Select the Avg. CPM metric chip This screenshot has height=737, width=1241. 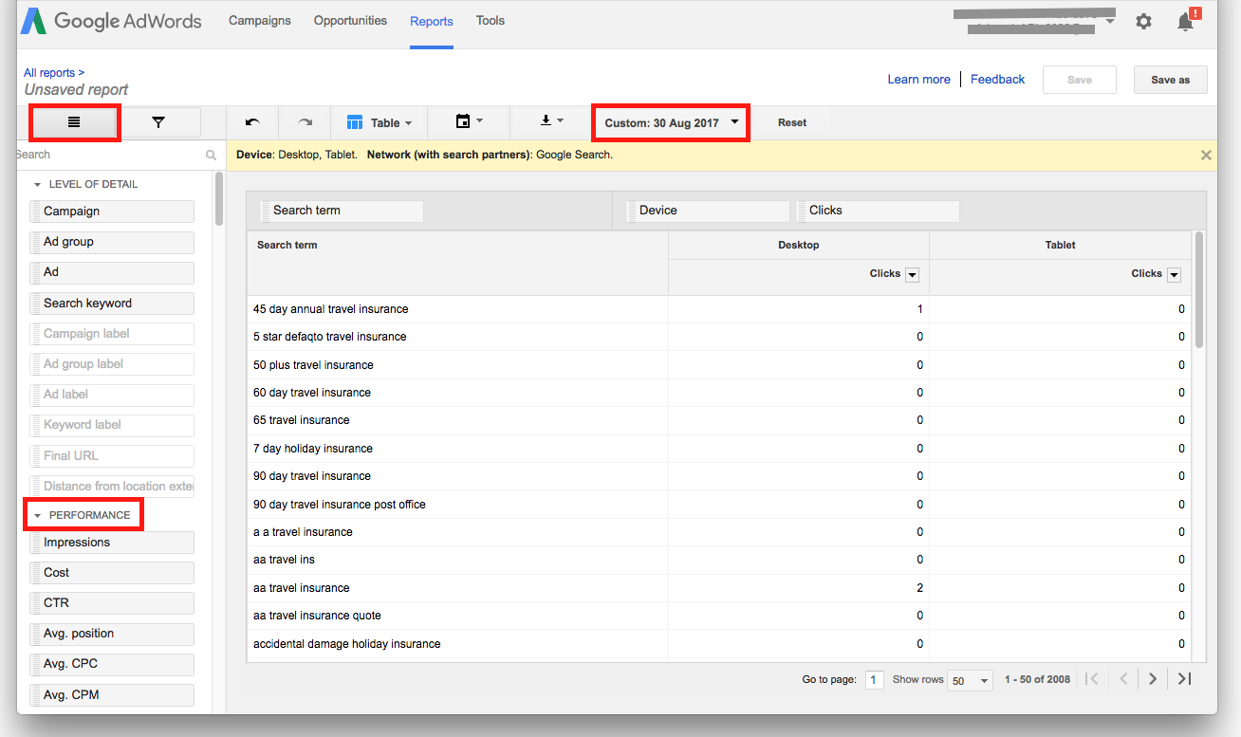point(113,695)
